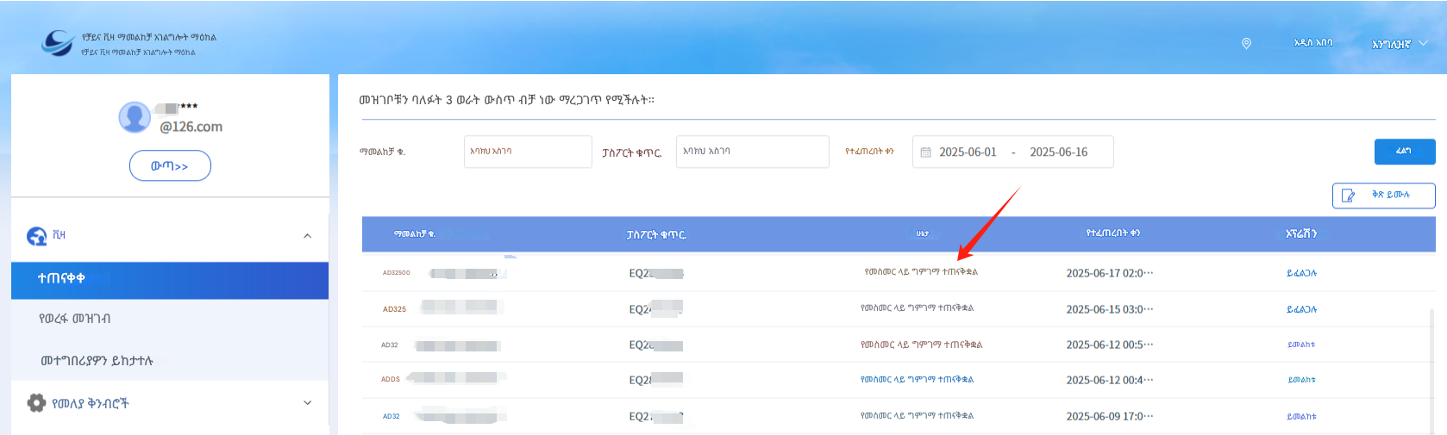The image size is (1447, 435).
Task: Click the blue search button
Action: pyautogui.click(x=1404, y=152)
